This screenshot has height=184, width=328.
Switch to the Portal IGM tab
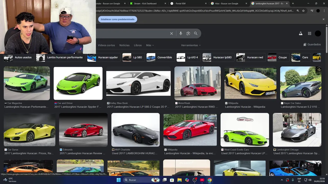(188, 4)
